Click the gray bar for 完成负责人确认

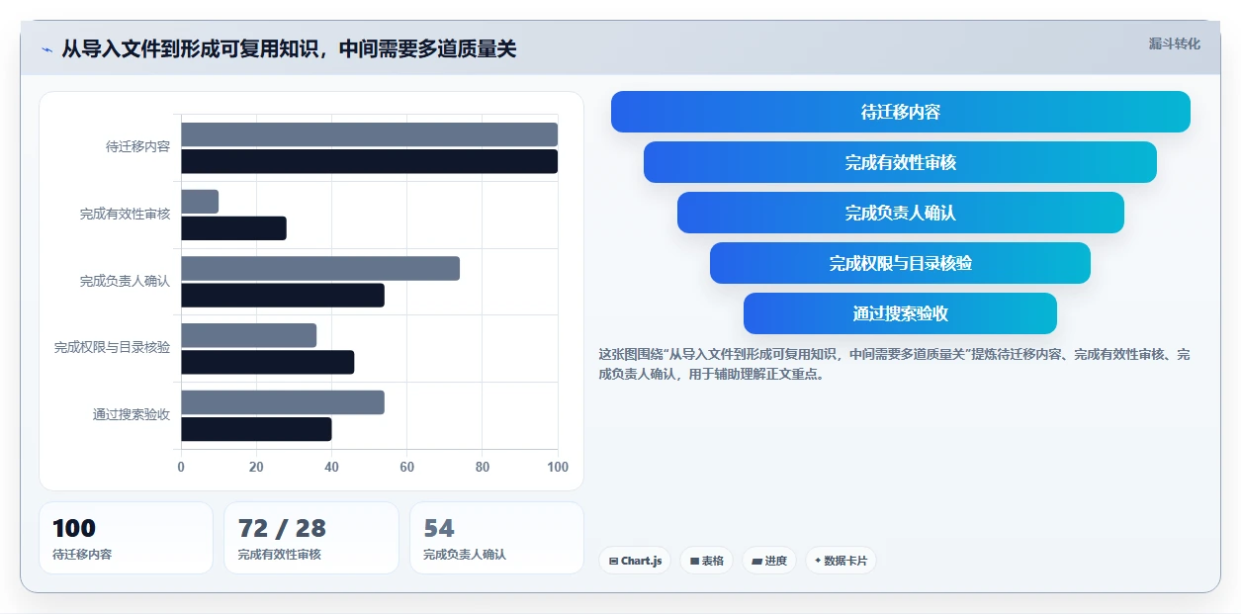point(320,268)
